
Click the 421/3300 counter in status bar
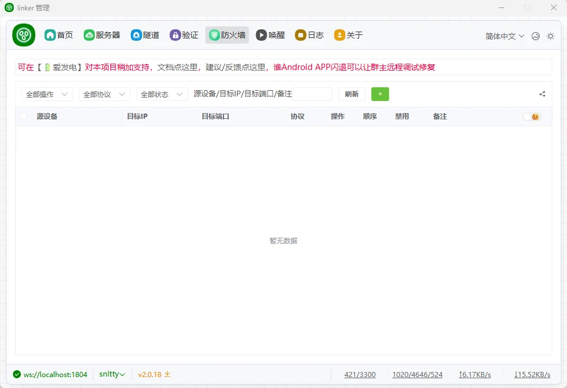(360, 375)
